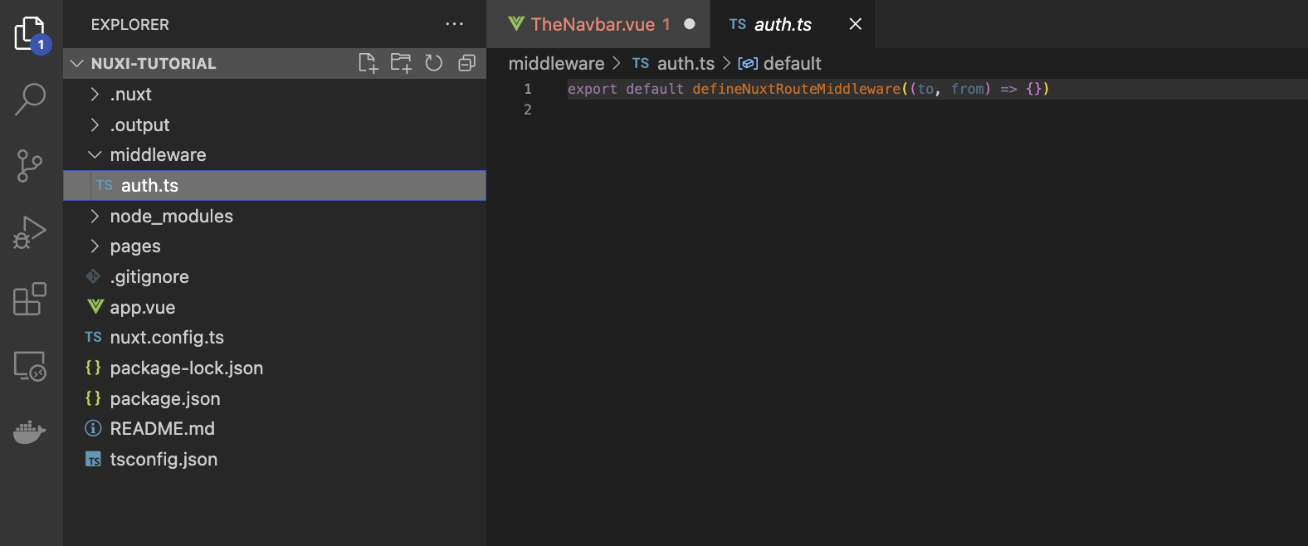Expand the .nuxt folder
1308x546 pixels.
tap(131, 95)
